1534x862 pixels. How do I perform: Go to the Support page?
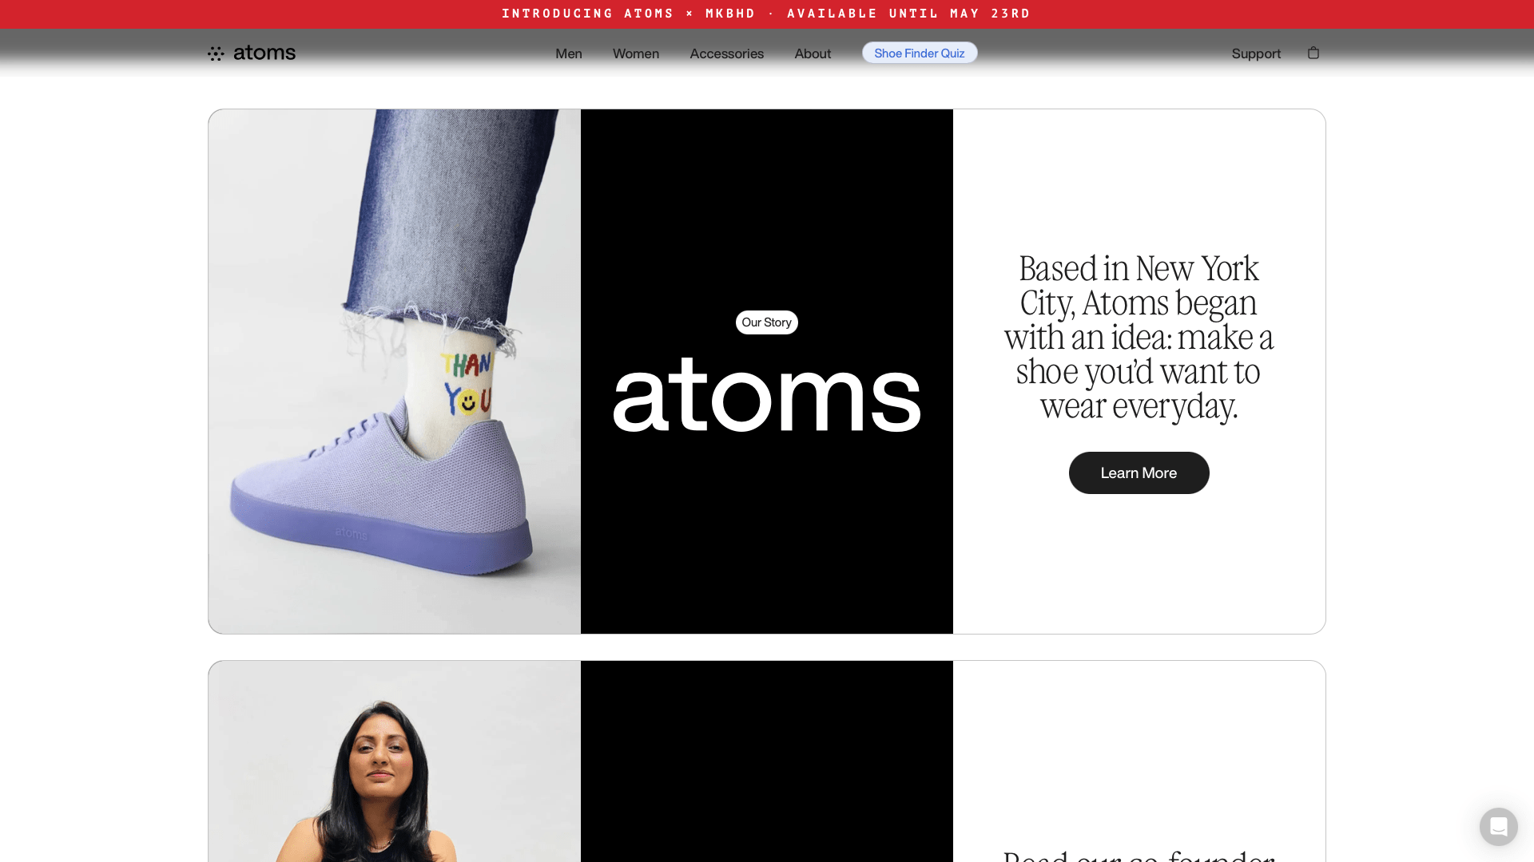click(1256, 53)
